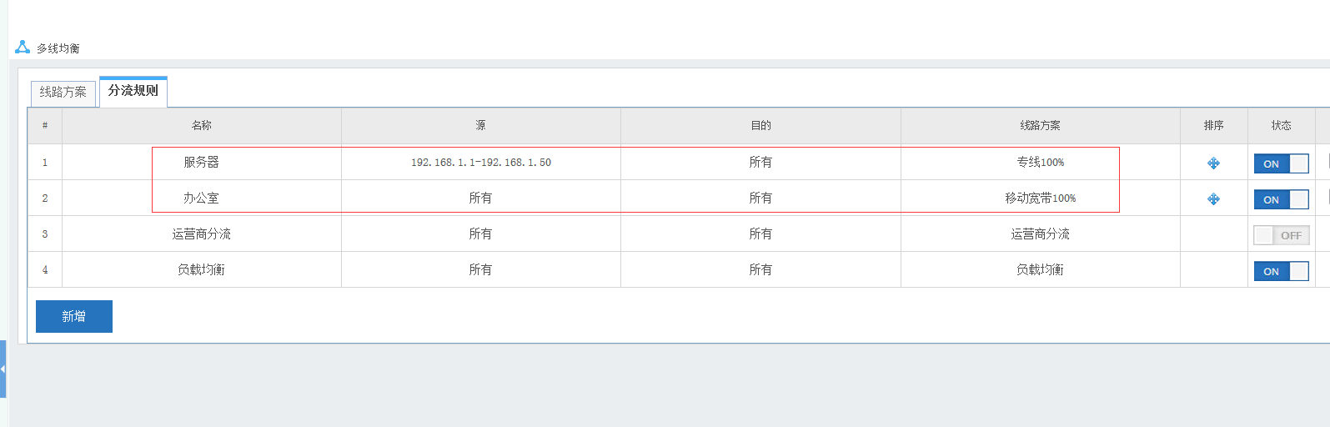Enable the 运营商分流 rule status toggle
This screenshot has width=1330, height=427.
coord(1281,235)
